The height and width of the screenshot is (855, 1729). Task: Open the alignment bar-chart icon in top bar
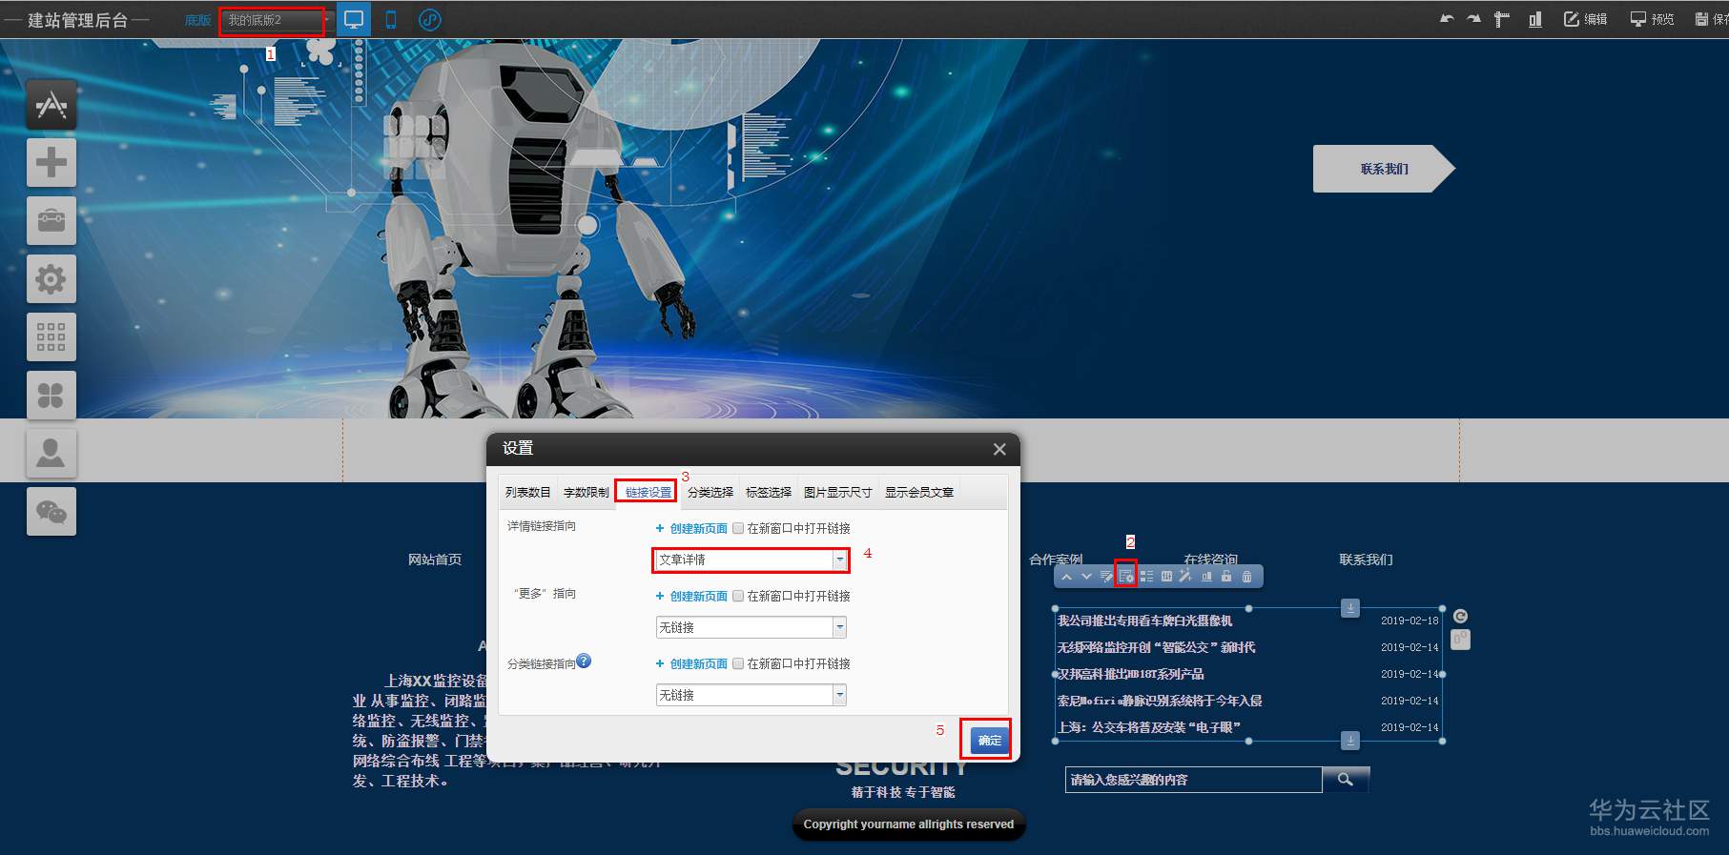pyautogui.click(x=1534, y=19)
